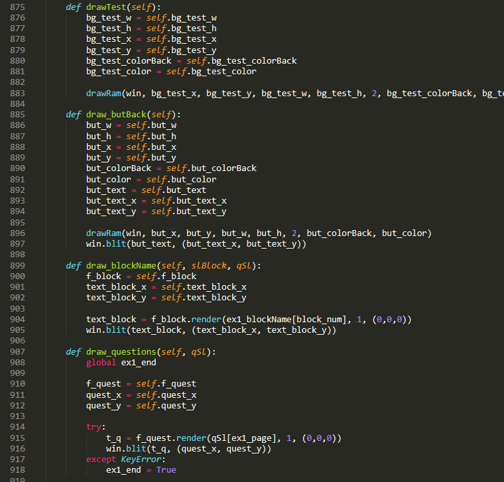
Task: Click the draw_butBack function name
Action: click(116, 115)
